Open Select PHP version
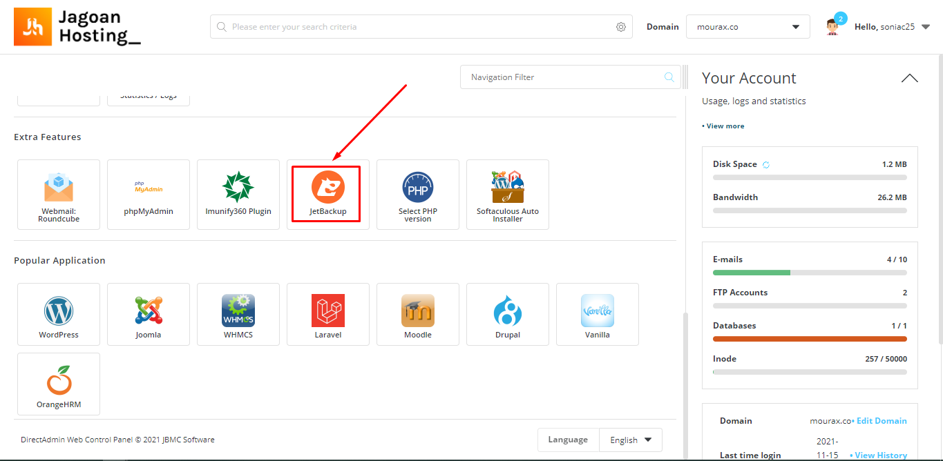This screenshot has width=943, height=461. point(418,195)
